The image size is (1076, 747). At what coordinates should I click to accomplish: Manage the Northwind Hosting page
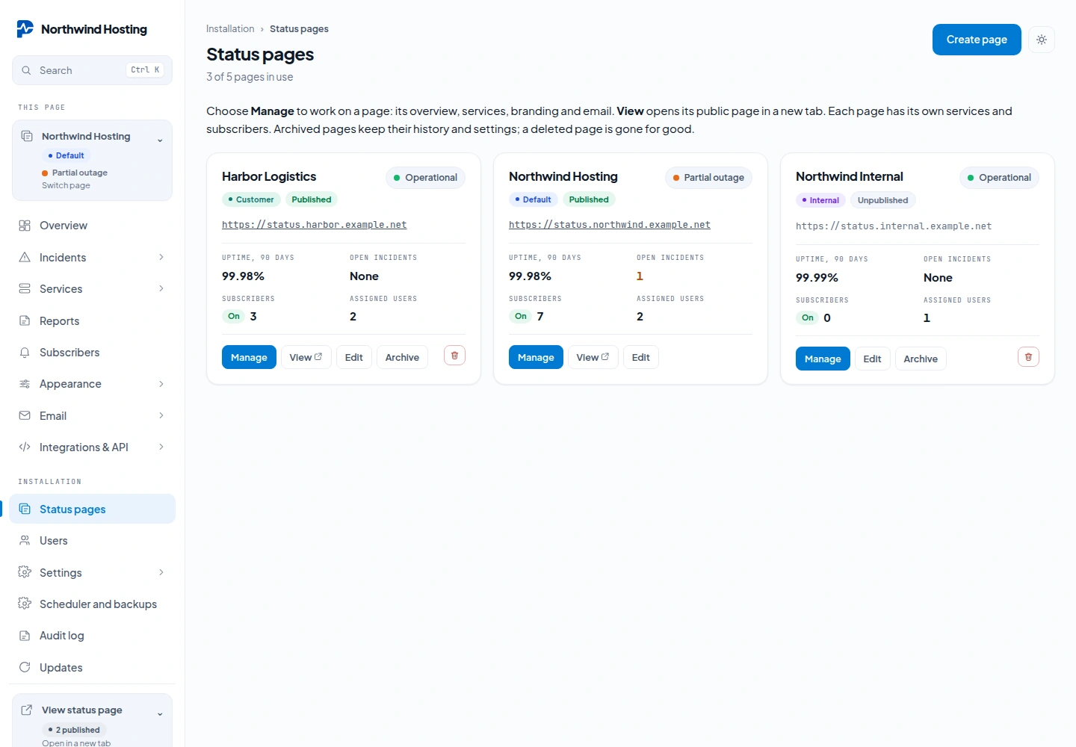(536, 357)
